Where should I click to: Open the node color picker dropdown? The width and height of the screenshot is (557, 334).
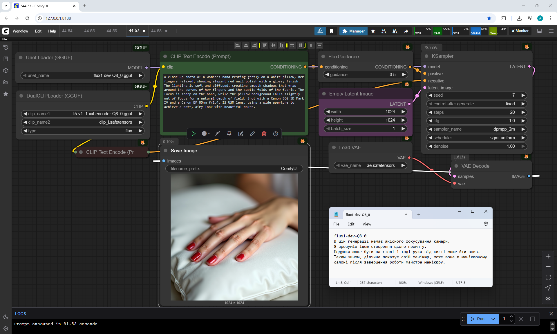[x=209, y=134]
